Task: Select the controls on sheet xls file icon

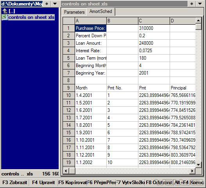Action: click(x=5, y=17)
